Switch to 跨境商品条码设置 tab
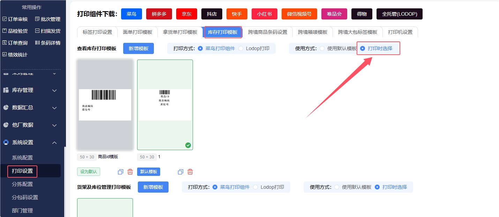Image resolution: width=499 pixels, height=217 pixels. pos(268,32)
